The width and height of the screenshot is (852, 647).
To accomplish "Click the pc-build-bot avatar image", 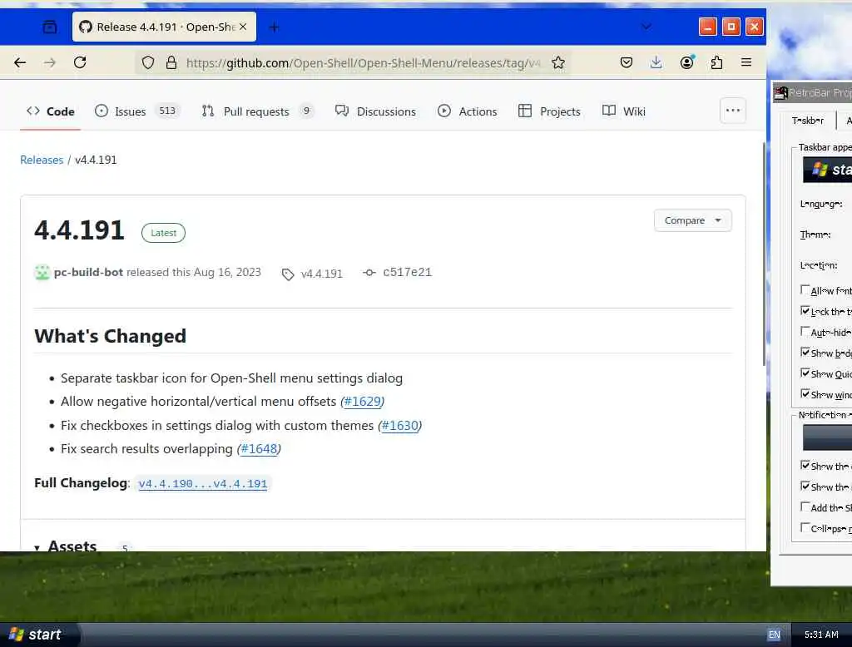I will [42, 272].
